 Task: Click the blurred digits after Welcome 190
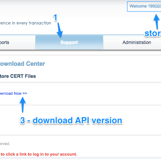[x=158, y=6]
